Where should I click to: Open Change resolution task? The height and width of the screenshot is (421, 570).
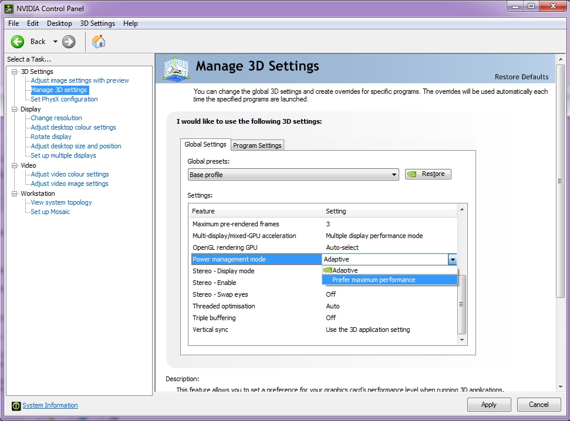pyautogui.click(x=56, y=118)
